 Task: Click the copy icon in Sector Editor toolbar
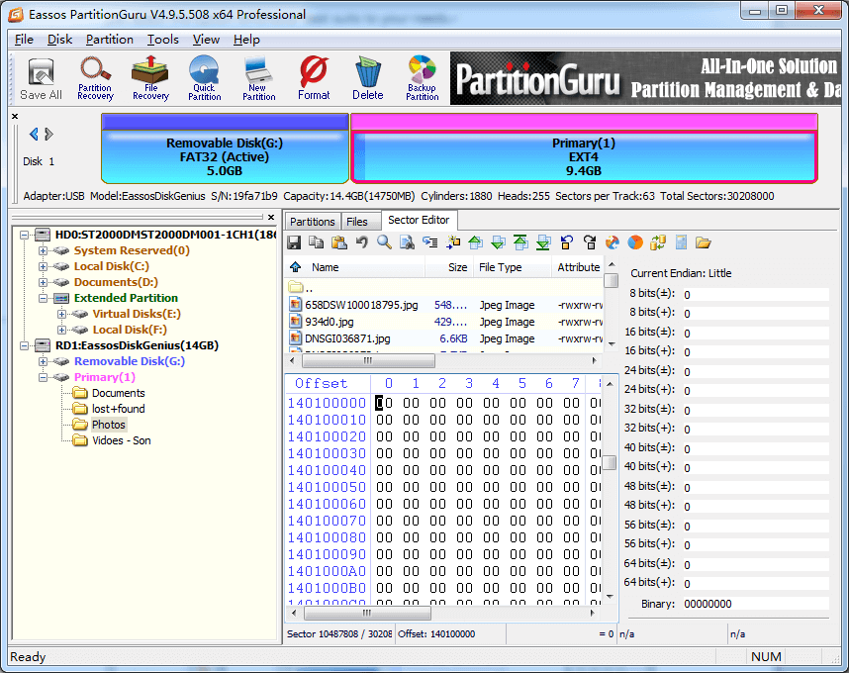(x=317, y=242)
